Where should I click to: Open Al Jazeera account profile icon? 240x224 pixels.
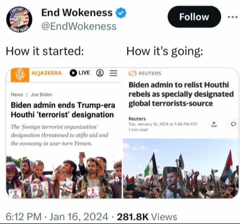(100, 73)
